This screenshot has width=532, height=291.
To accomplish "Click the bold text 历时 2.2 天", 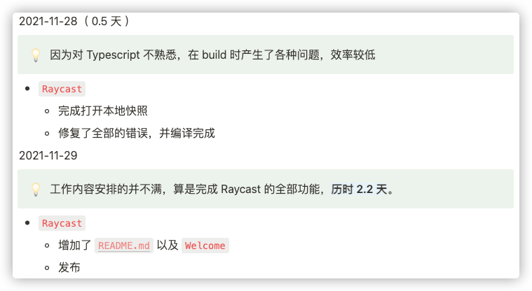I will (x=359, y=189).
